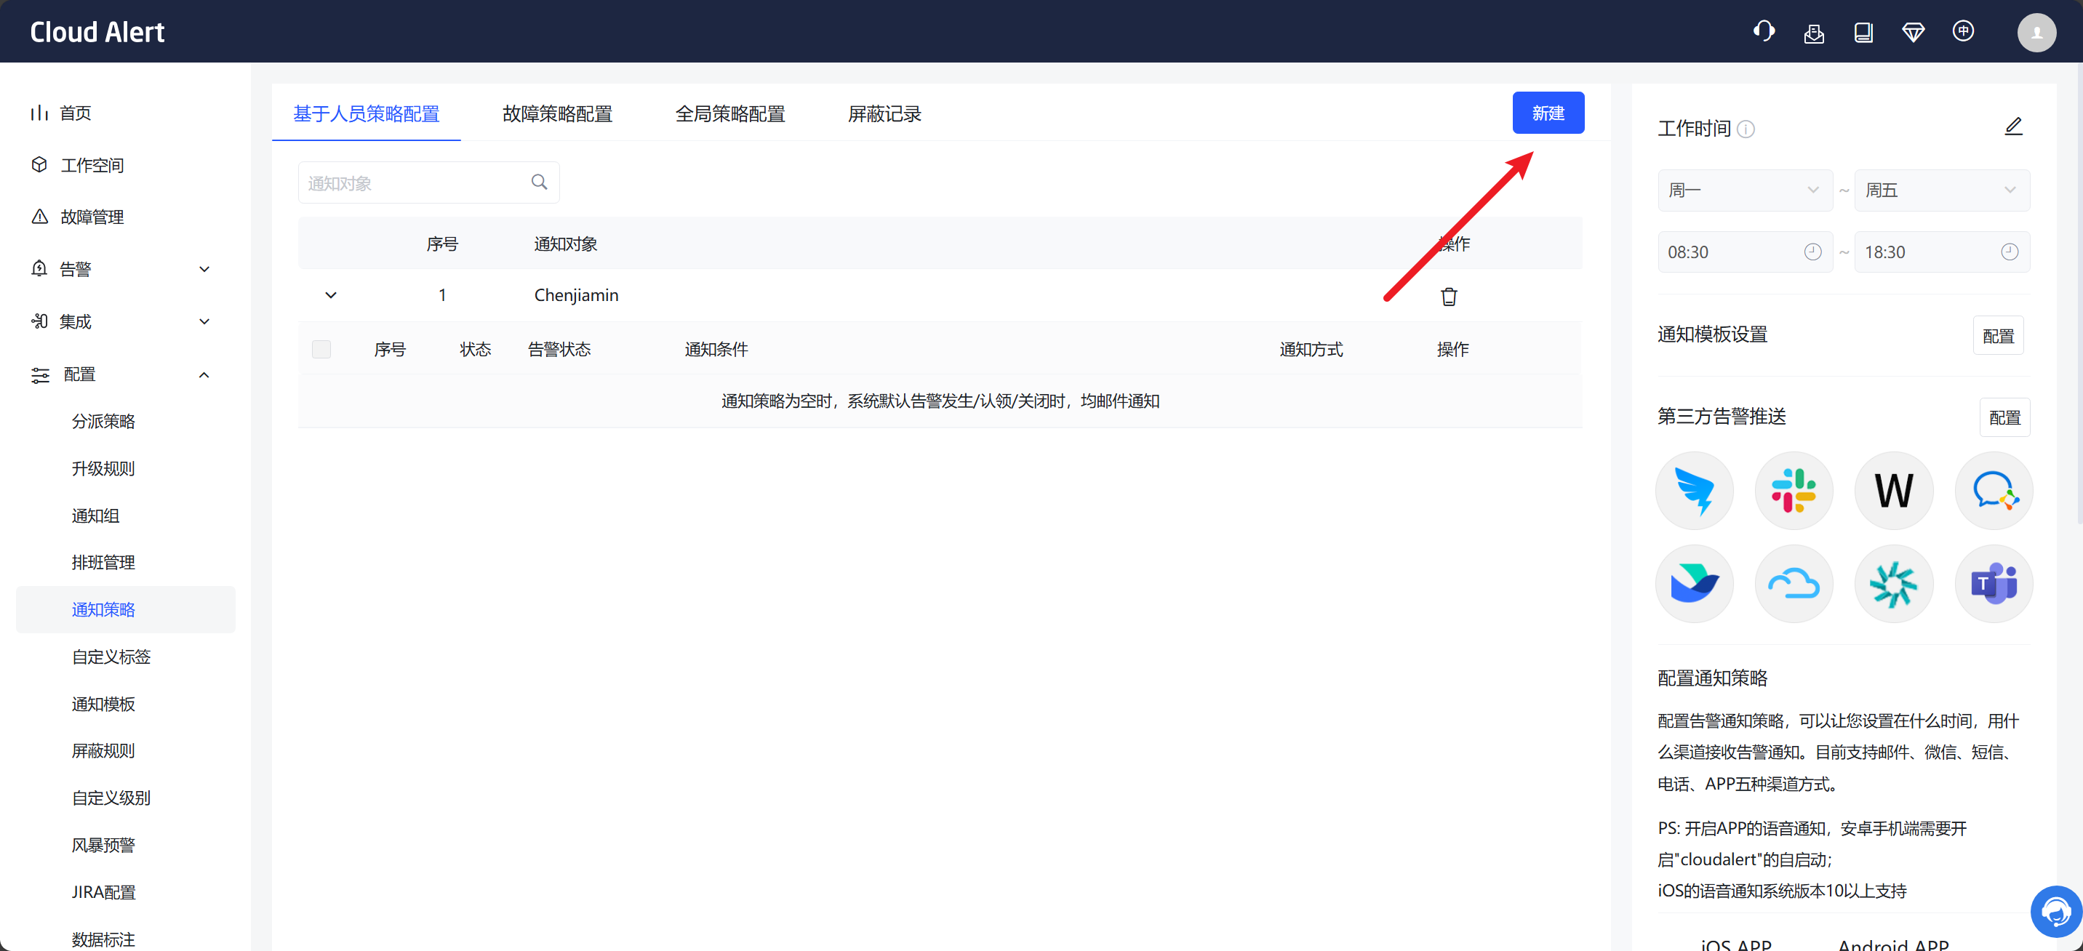This screenshot has width=2083, height=951.
Task: Click the Cloud Alert logo
Action: point(97,31)
